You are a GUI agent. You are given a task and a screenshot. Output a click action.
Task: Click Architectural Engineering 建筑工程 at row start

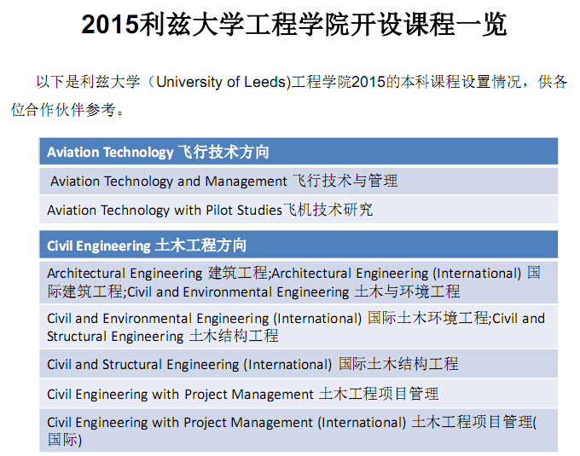click(157, 274)
